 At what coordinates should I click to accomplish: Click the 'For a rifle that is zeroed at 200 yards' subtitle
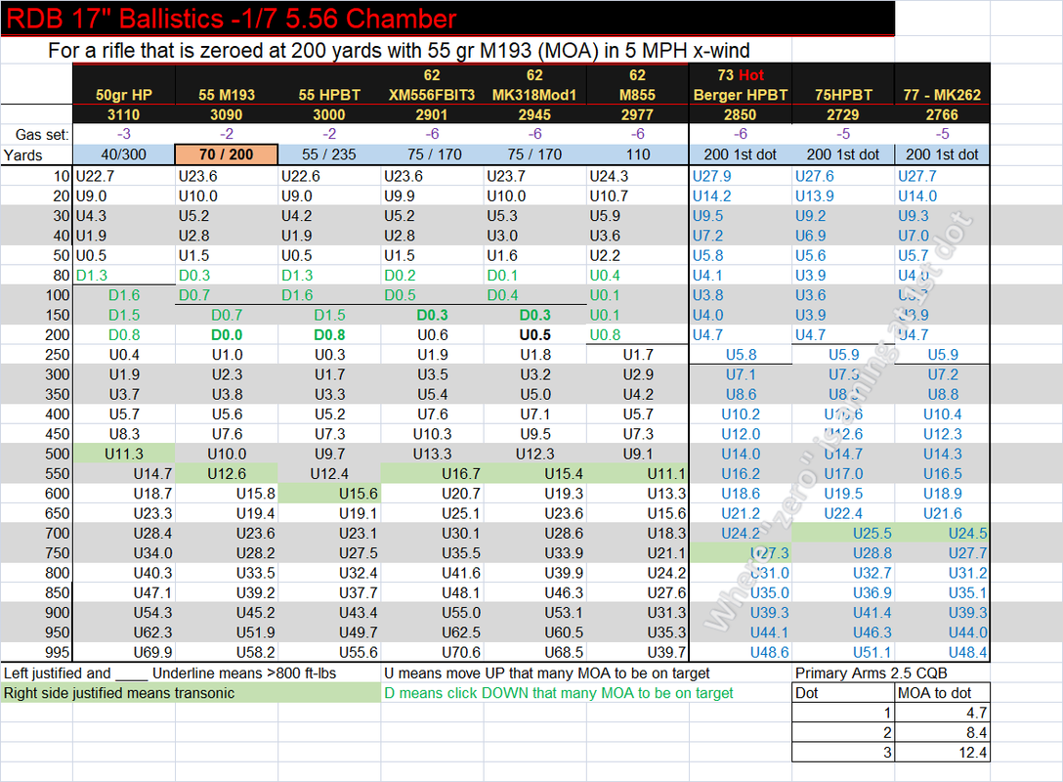click(x=399, y=50)
